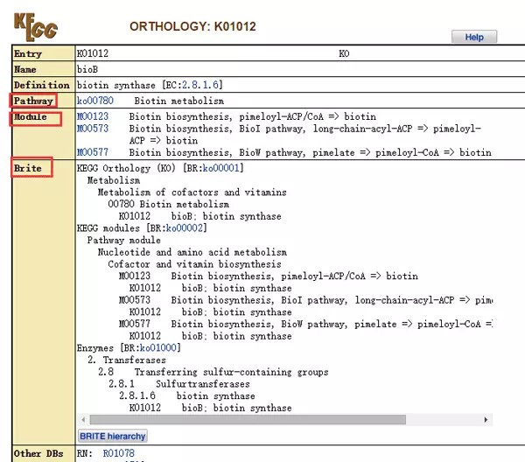Open module M00577 link
Image resolution: width=525 pixels, height=462 pixels.
[93, 152]
